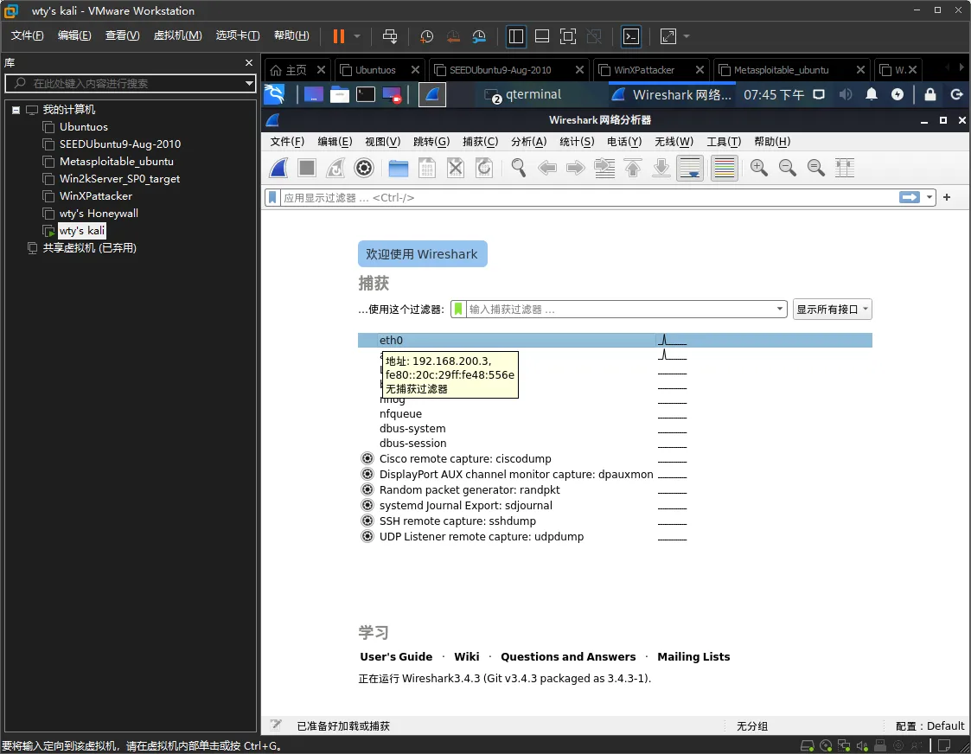The width and height of the screenshot is (971, 754).
Task: Click go to specified packet icon
Action: pyautogui.click(x=604, y=168)
